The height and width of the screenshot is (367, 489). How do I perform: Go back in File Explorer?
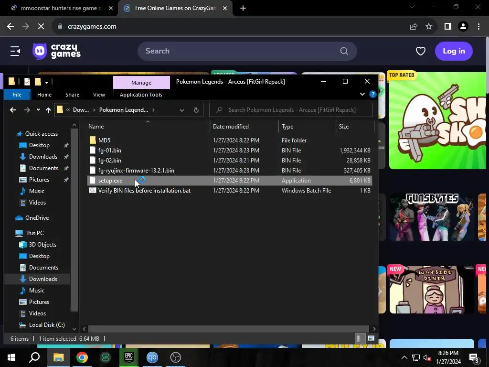[x=13, y=110]
